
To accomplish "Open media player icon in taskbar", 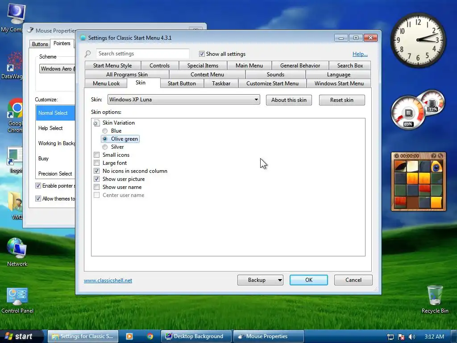I will (x=129, y=336).
